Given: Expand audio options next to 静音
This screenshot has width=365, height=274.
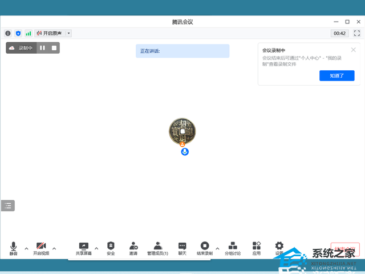Looking at the screenshot, I should pos(27,249).
